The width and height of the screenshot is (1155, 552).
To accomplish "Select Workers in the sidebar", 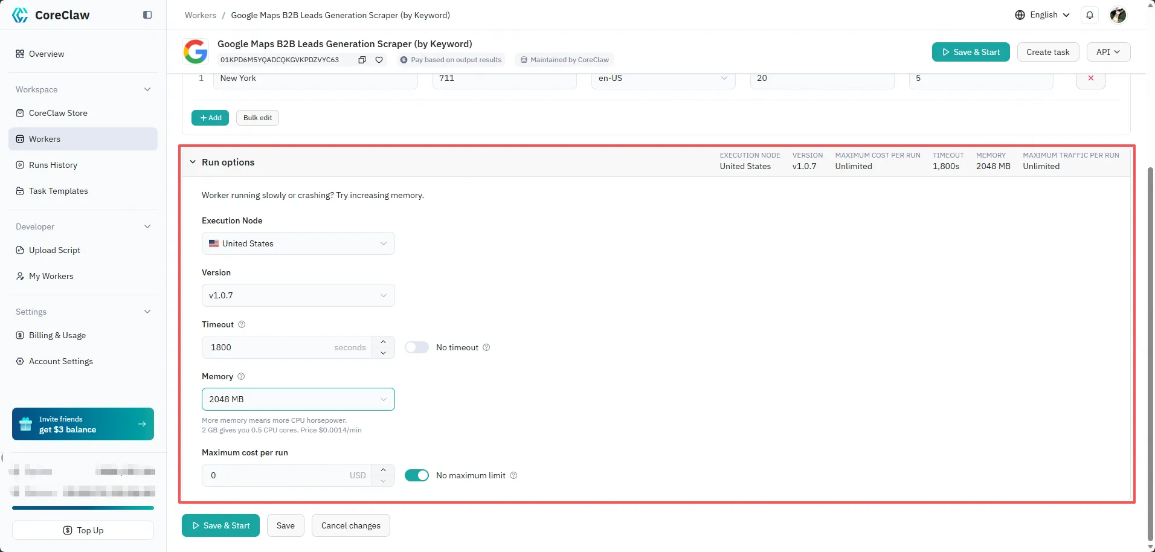I will click(x=83, y=139).
